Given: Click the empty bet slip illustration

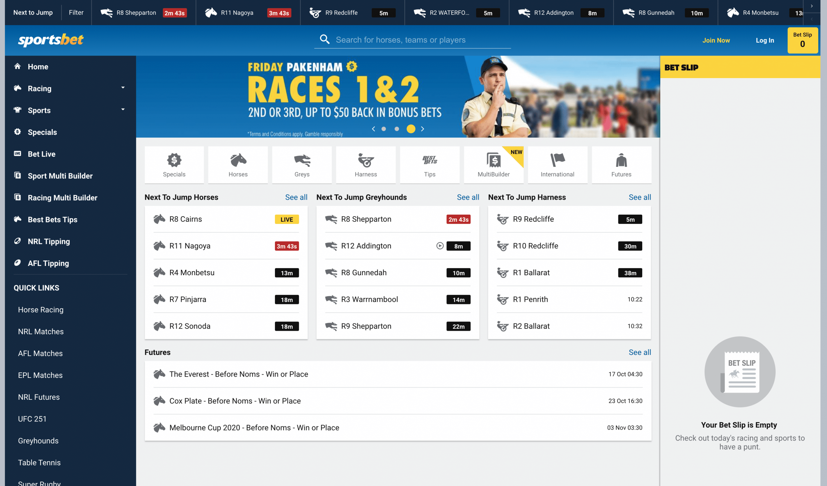Looking at the screenshot, I should click(x=740, y=371).
